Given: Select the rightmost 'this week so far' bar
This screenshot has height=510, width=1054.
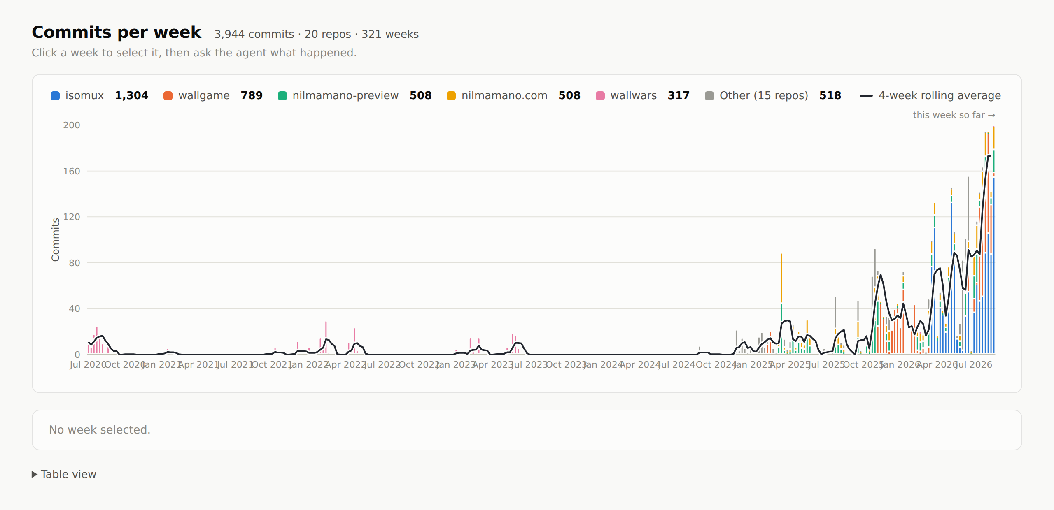Looking at the screenshot, I should pyautogui.click(x=994, y=240).
